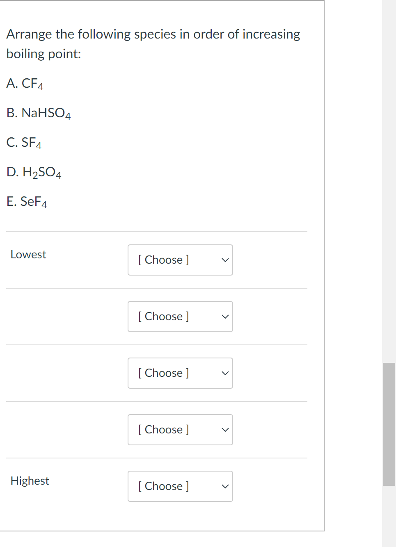This screenshot has height=547, width=396.
Task: Open the Lowest boiling point dropdown
Action: [x=180, y=260]
